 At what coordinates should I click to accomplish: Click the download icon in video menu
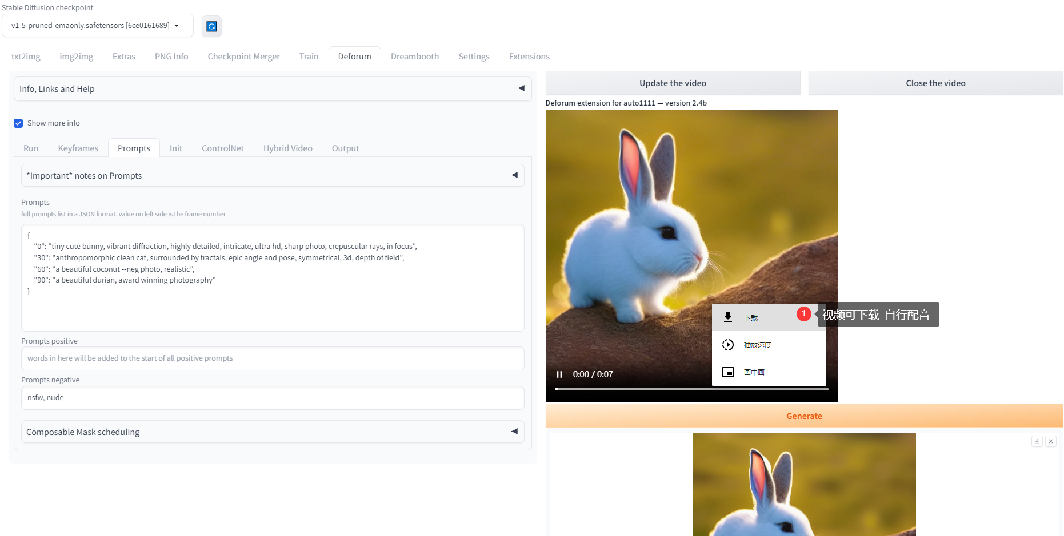tap(728, 317)
